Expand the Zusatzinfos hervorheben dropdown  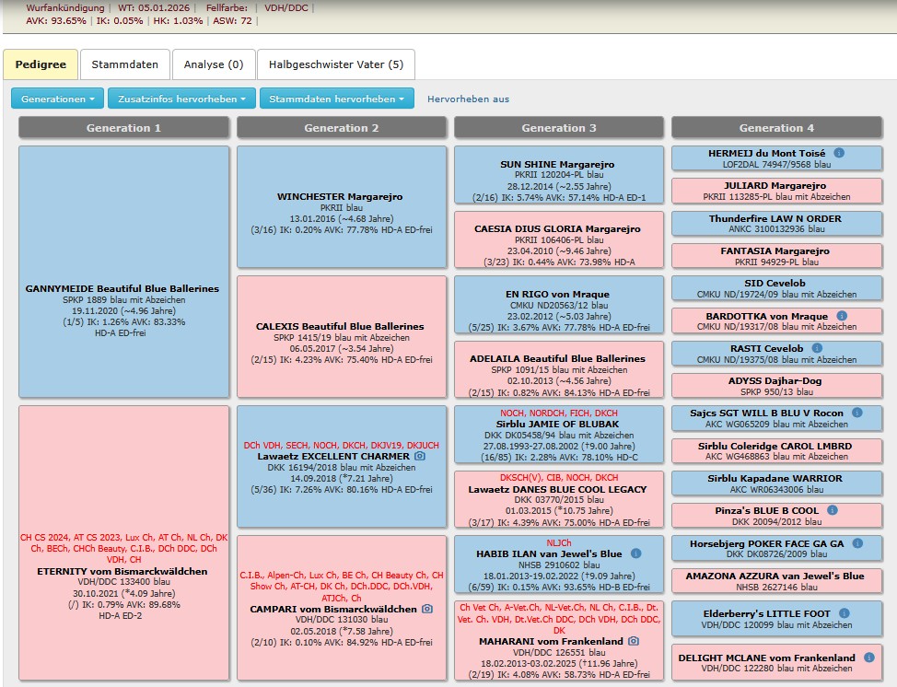click(x=181, y=99)
